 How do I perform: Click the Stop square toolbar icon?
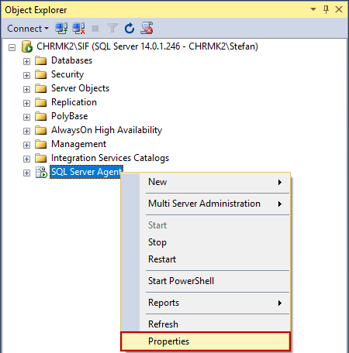tap(95, 29)
